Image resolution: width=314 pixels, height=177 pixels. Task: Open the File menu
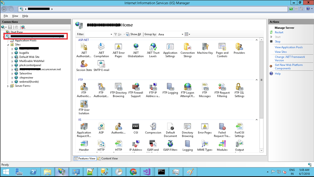[6, 16]
